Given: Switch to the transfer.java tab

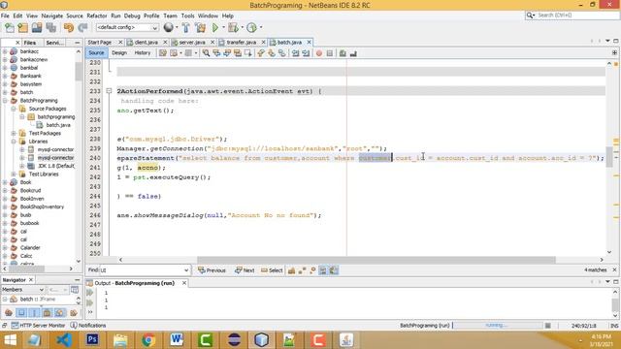Looking at the screenshot, I should [x=242, y=42].
